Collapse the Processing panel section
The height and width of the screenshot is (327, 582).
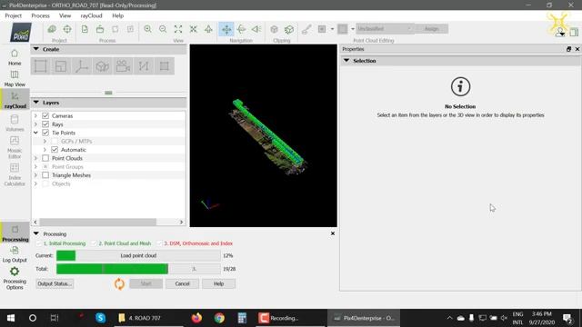(x=36, y=233)
